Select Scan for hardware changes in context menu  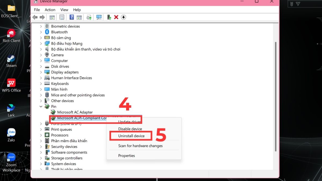click(x=140, y=146)
